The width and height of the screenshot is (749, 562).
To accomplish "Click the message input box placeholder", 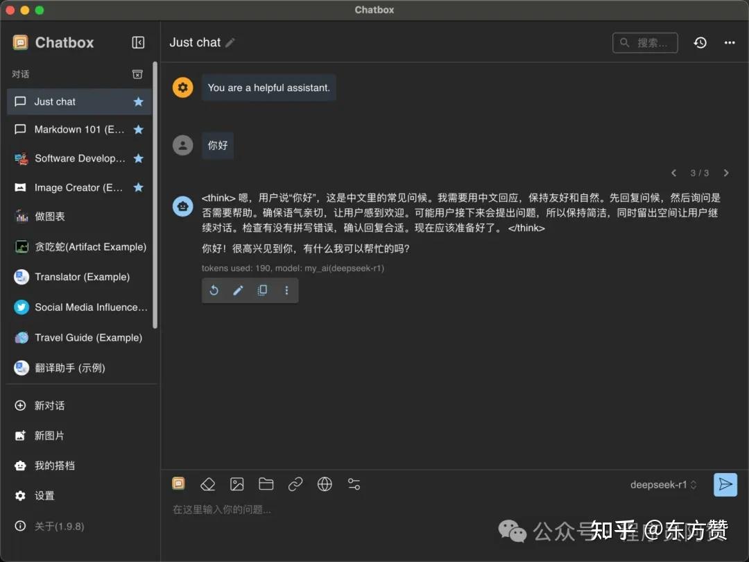I will pos(222,510).
